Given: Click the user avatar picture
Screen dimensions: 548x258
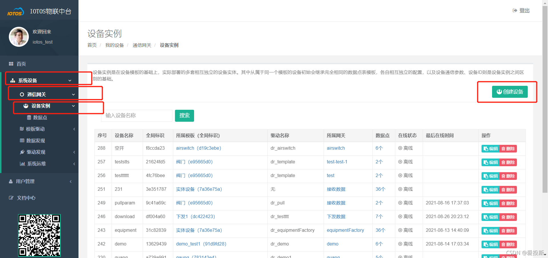Looking at the screenshot, I should [19, 37].
